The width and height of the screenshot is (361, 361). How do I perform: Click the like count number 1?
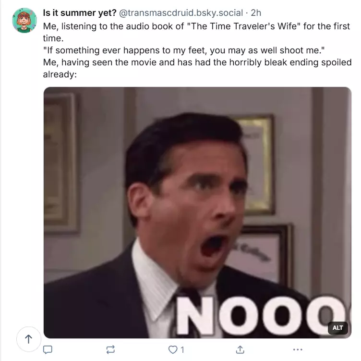point(182,350)
